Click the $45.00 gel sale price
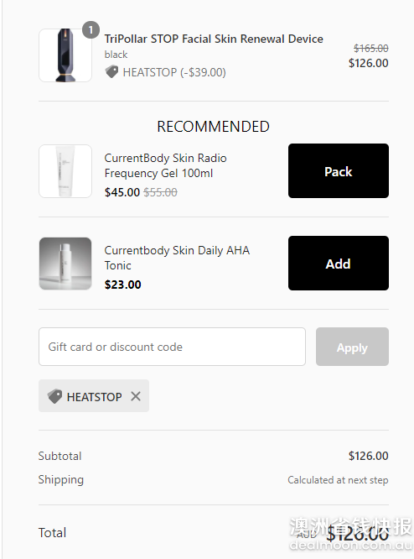 122,192
